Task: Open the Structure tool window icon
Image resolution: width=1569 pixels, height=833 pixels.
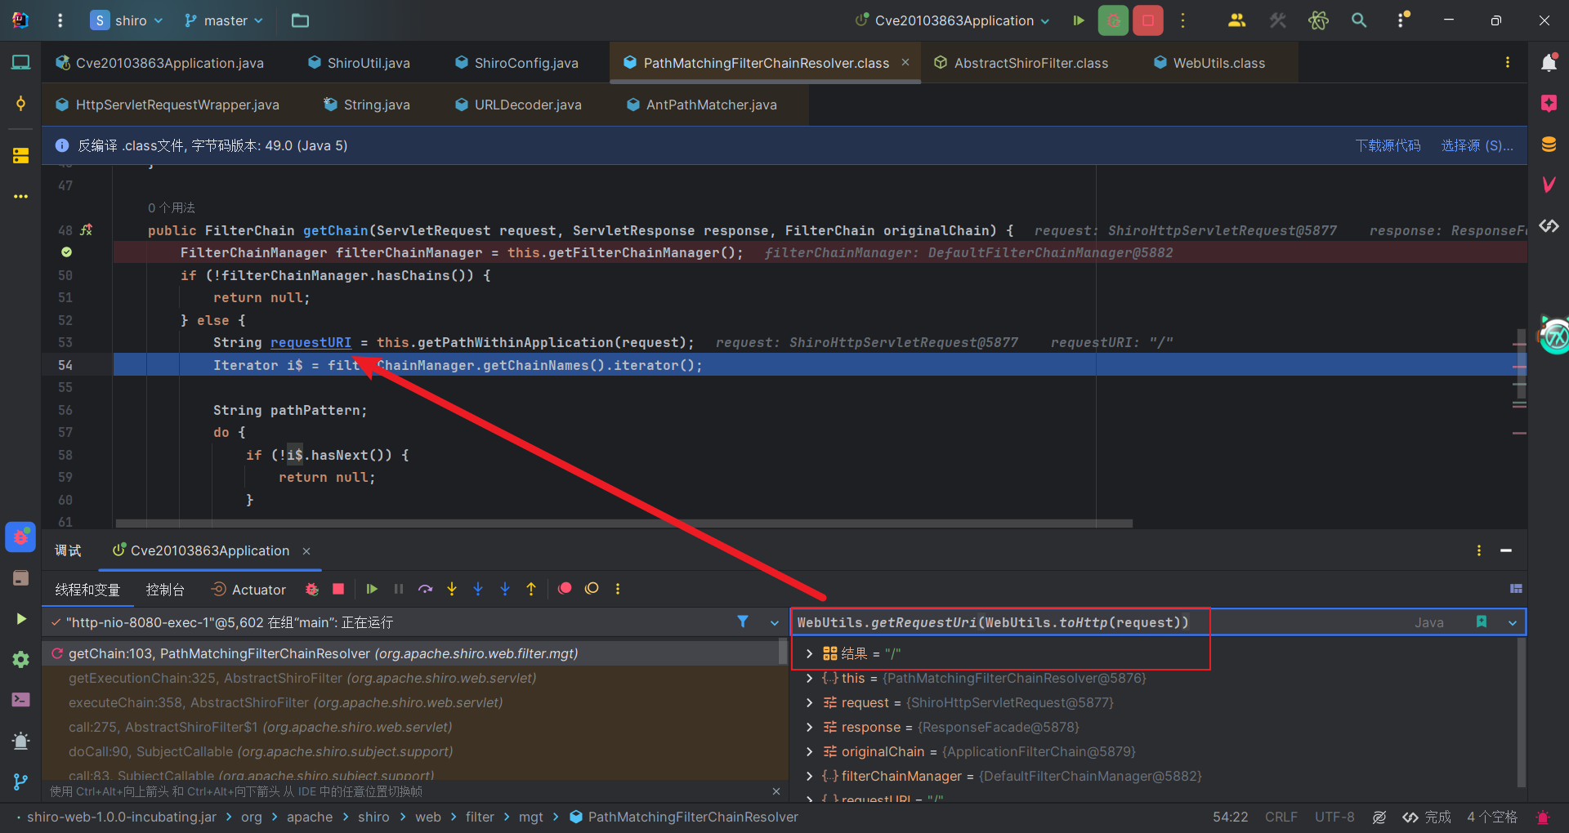Action: [20, 155]
